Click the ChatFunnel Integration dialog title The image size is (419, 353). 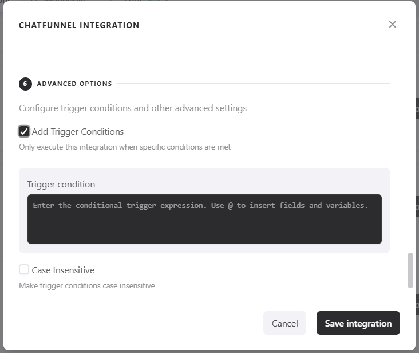pyautogui.click(x=79, y=25)
